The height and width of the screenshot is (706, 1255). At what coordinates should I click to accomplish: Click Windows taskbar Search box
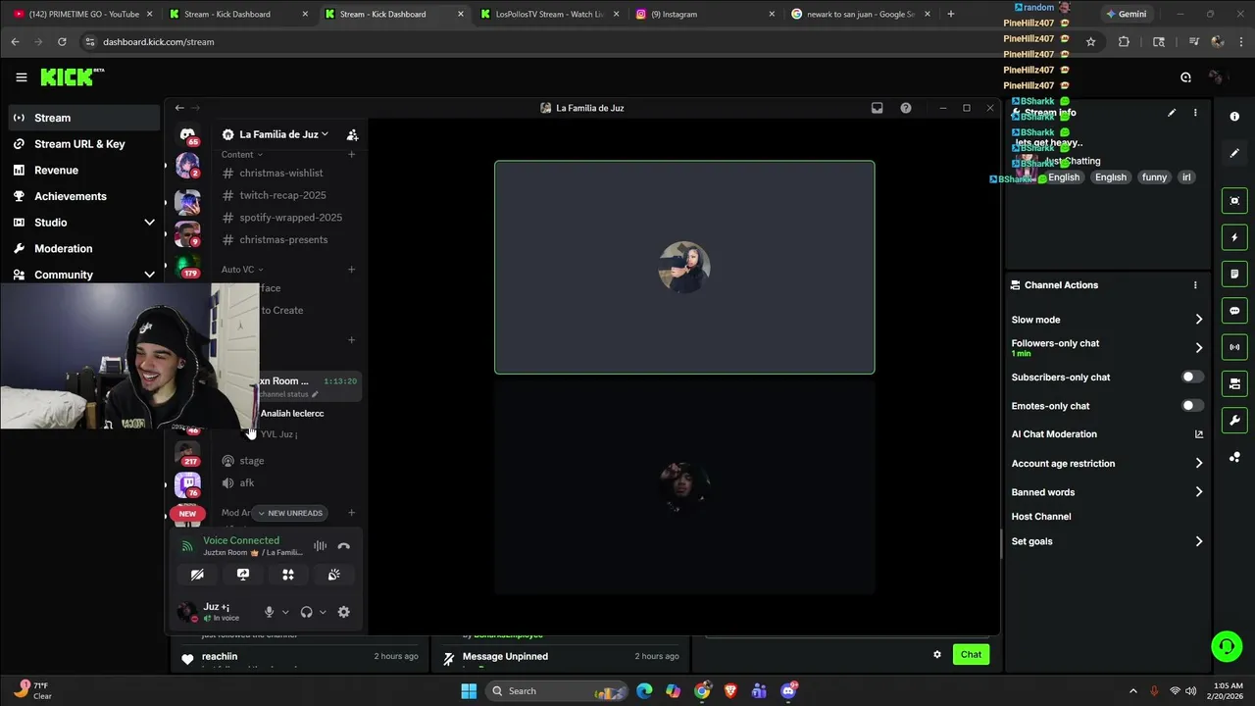[x=554, y=690]
